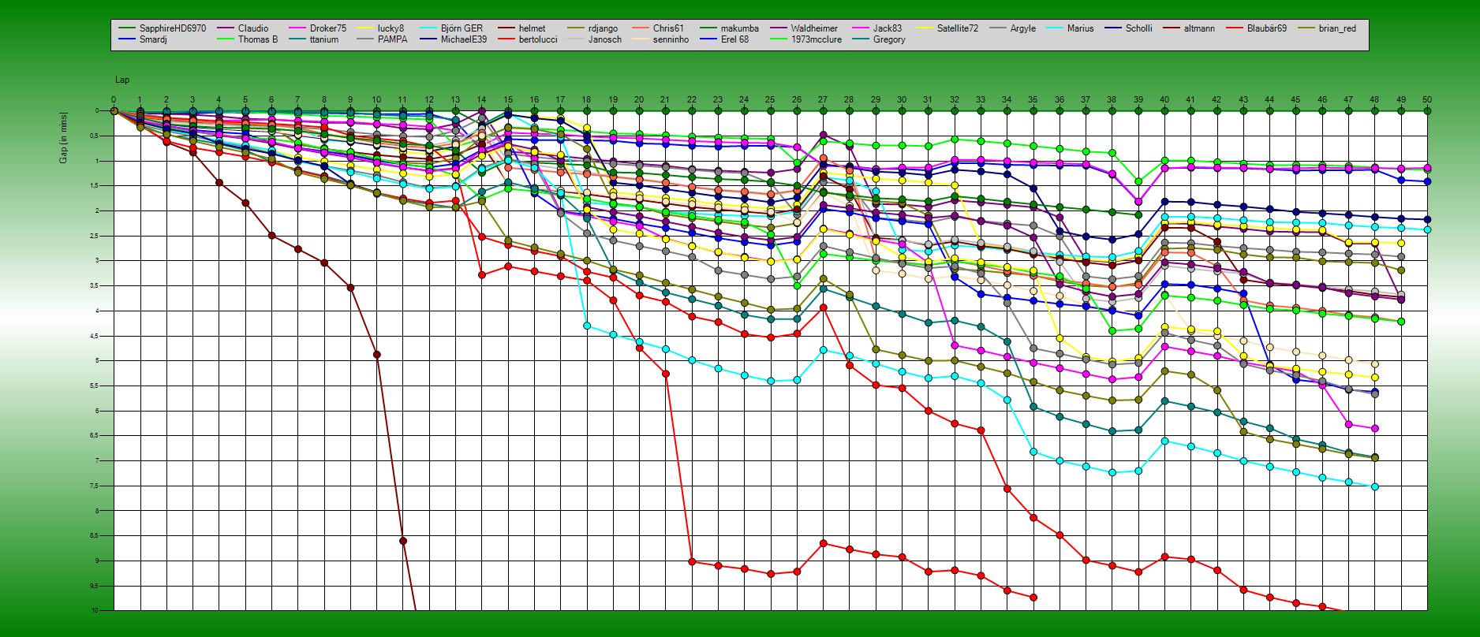Click lap number 18 on the axis
This screenshot has width=1480, height=637.
586,100
